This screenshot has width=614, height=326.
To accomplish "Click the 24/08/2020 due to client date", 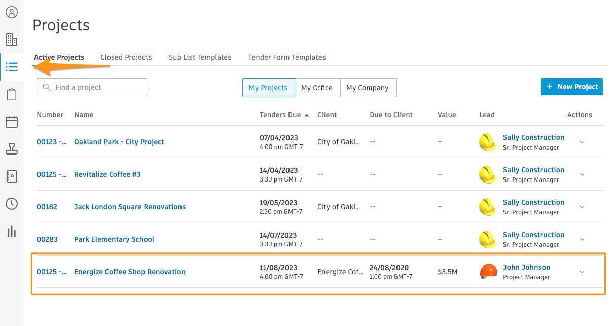I will [x=389, y=268].
